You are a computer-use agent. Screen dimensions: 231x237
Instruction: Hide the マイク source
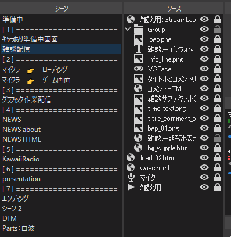[x=204, y=177]
